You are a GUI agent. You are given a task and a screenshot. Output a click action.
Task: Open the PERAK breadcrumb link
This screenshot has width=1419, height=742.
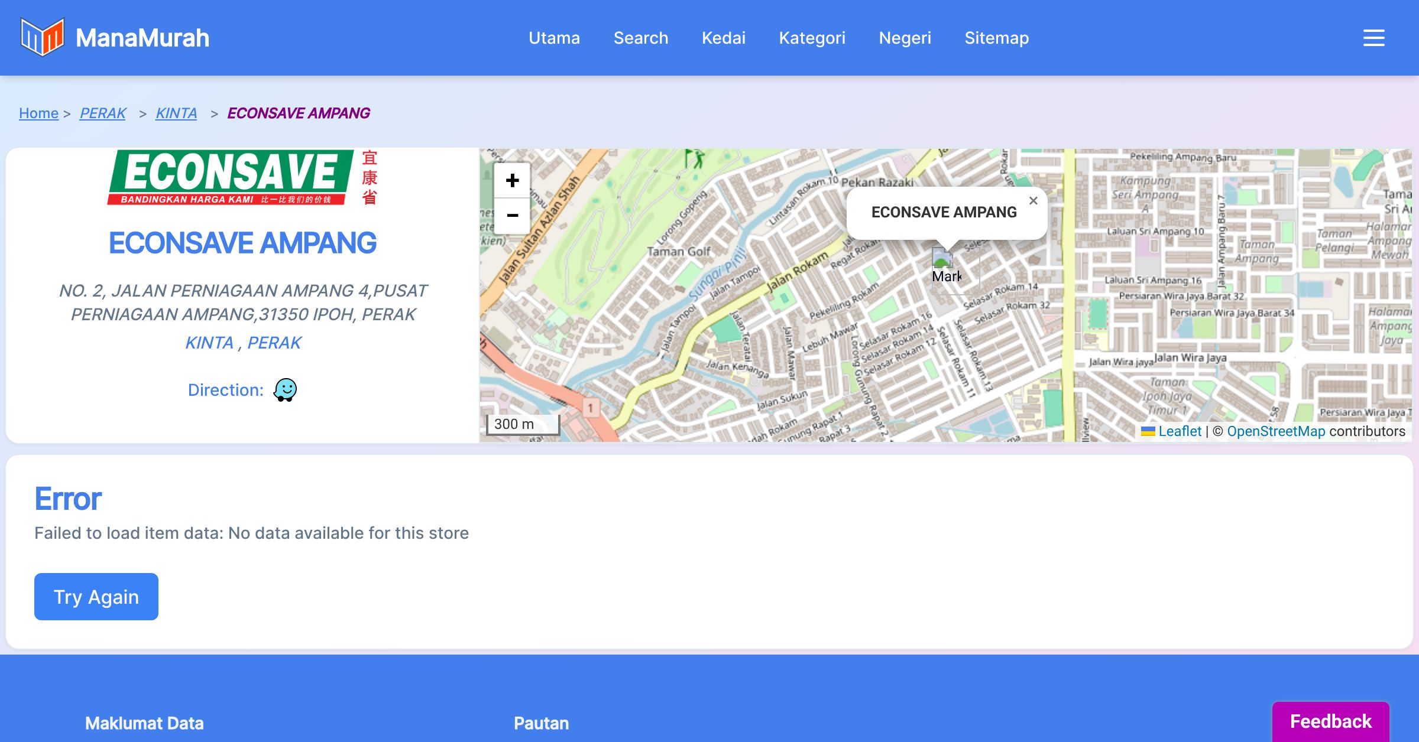(103, 113)
